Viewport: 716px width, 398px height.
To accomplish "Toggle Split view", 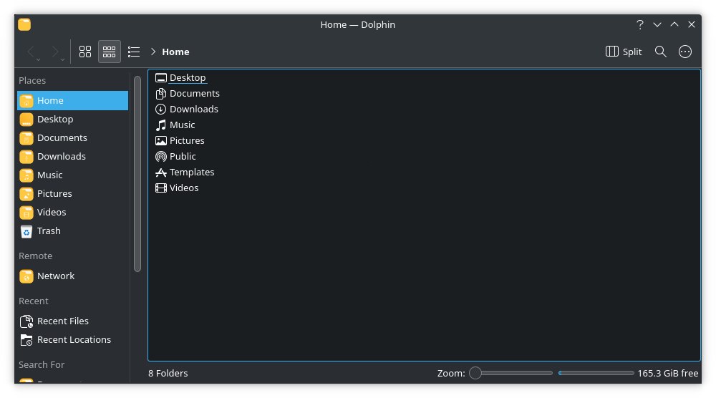I will [x=624, y=52].
